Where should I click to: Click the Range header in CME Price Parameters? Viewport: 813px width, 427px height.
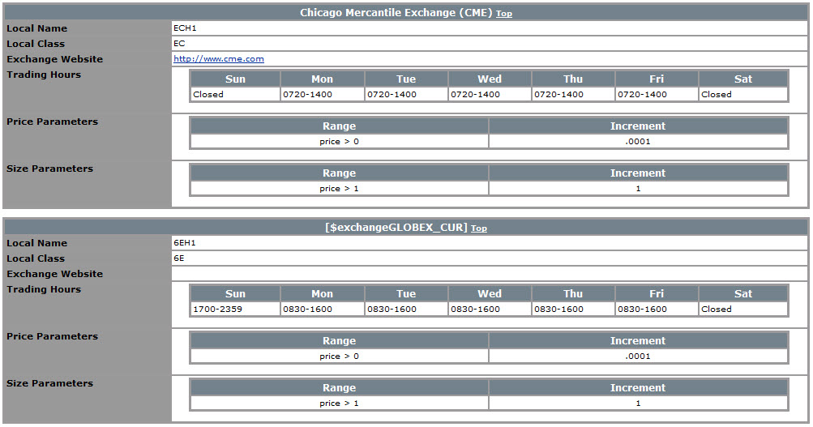coord(339,126)
